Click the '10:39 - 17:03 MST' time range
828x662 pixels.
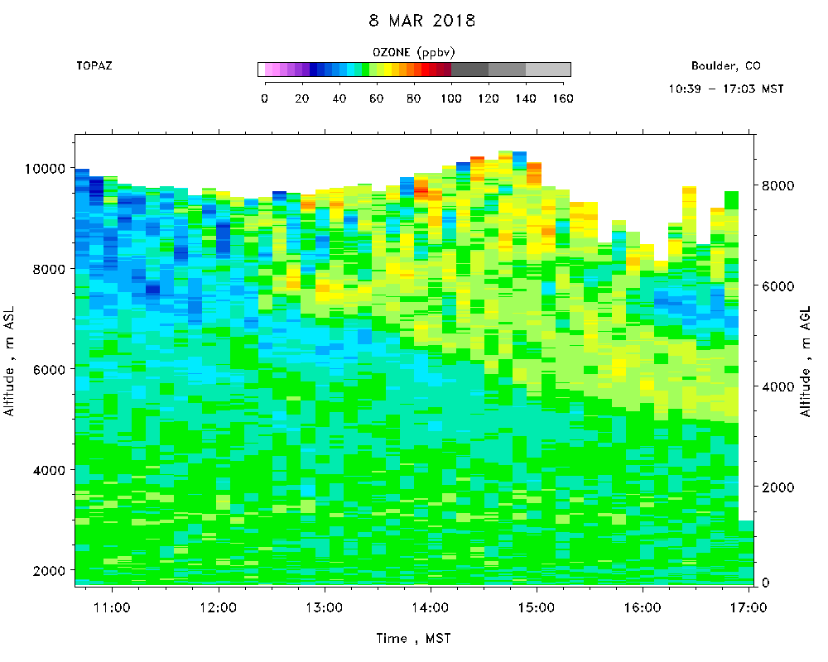click(x=725, y=89)
